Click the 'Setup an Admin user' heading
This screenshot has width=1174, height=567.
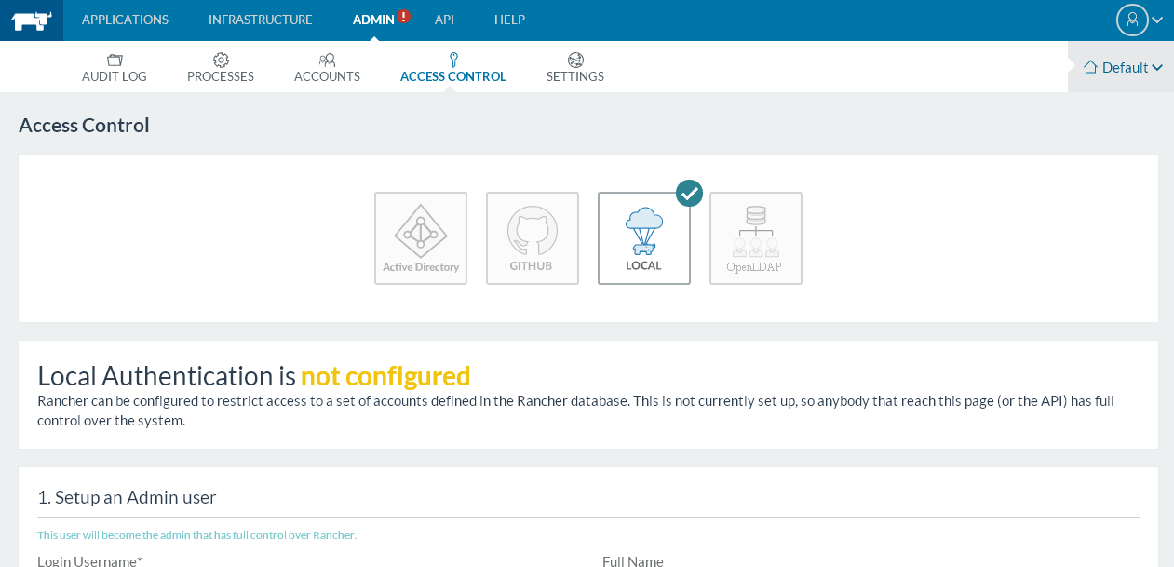pyautogui.click(x=127, y=497)
